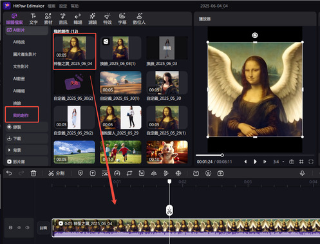The width and height of the screenshot is (320, 244).
Task: Select the 換臉_2025_06_03(1) thumbnail
Action: (x=120, y=48)
